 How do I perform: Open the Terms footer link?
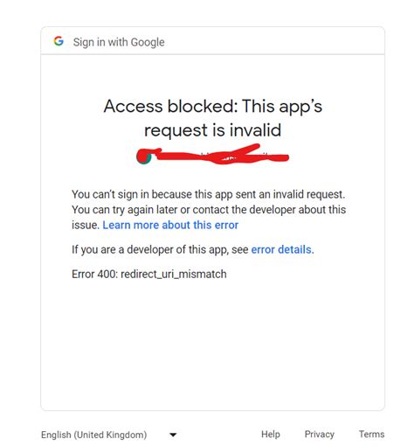tap(371, 434)
